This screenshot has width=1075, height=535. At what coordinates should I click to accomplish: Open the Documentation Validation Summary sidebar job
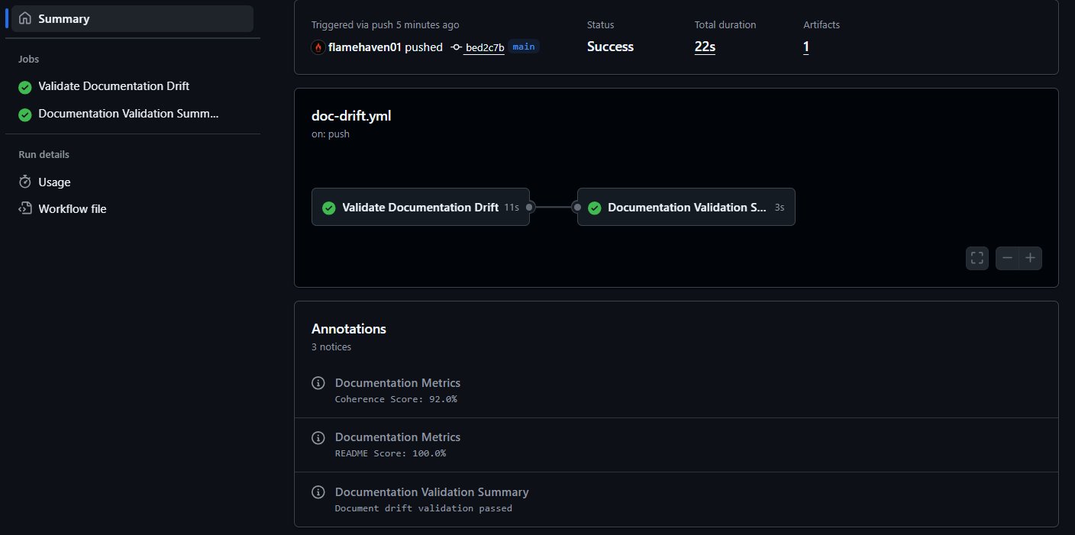128,114
